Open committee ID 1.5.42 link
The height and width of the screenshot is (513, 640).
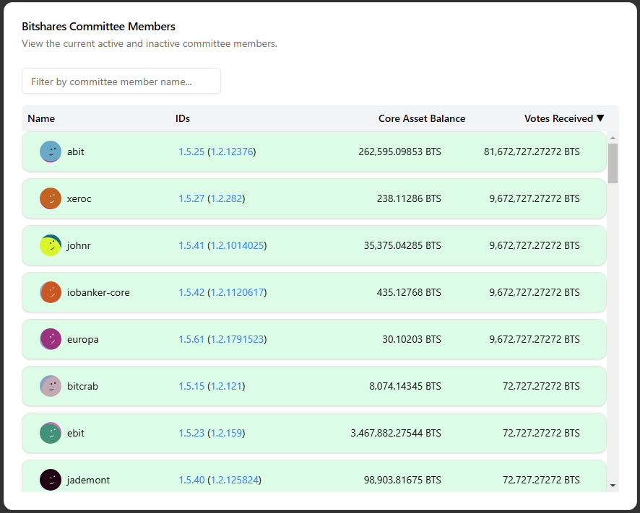(191, 292)
